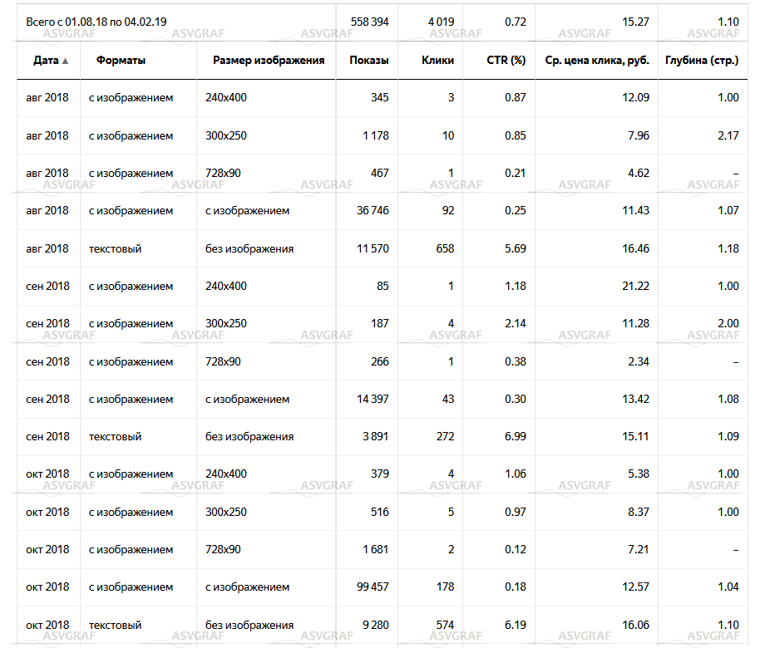The height and width of the screenshot is (648, 765).
Task: Click CTR value 6.99
Action: (x=516, y=436)
